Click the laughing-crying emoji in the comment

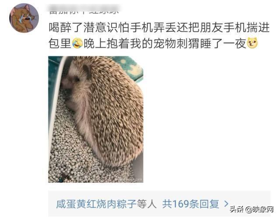pyautogui.click(x=77, y=43)
